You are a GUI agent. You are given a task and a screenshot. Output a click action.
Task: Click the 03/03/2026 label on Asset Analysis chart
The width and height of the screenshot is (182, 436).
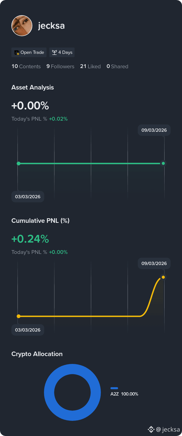pos(28,197)
